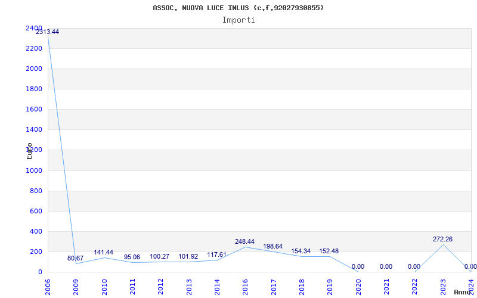This screenshot has width=477, height=298.
Task: Click the 2006 year axis label
Action: click(48, 287)
